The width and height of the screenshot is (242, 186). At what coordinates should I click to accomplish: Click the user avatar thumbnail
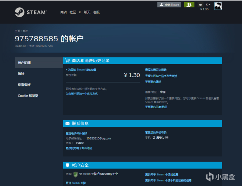click(218, 6)
